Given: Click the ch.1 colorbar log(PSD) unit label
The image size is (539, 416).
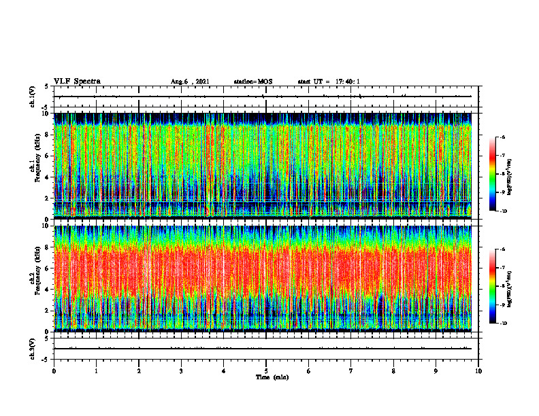Looking at the screenshot, I should pyautogui.click(x=510, y=177).
